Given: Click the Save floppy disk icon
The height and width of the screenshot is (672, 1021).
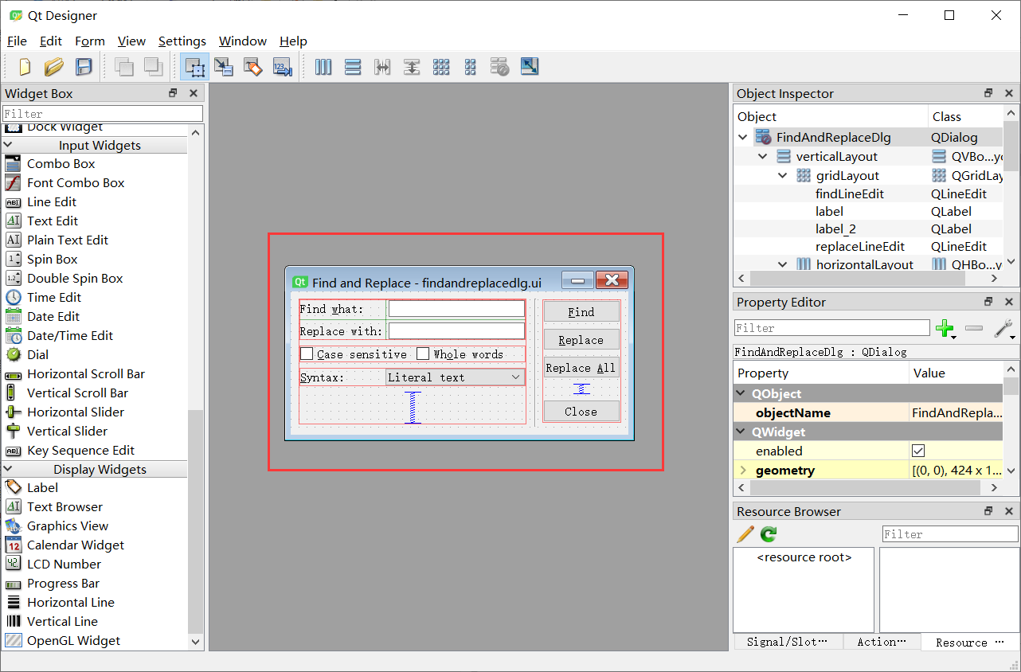Looking at the screenshot, I should (x=84, y=67).
